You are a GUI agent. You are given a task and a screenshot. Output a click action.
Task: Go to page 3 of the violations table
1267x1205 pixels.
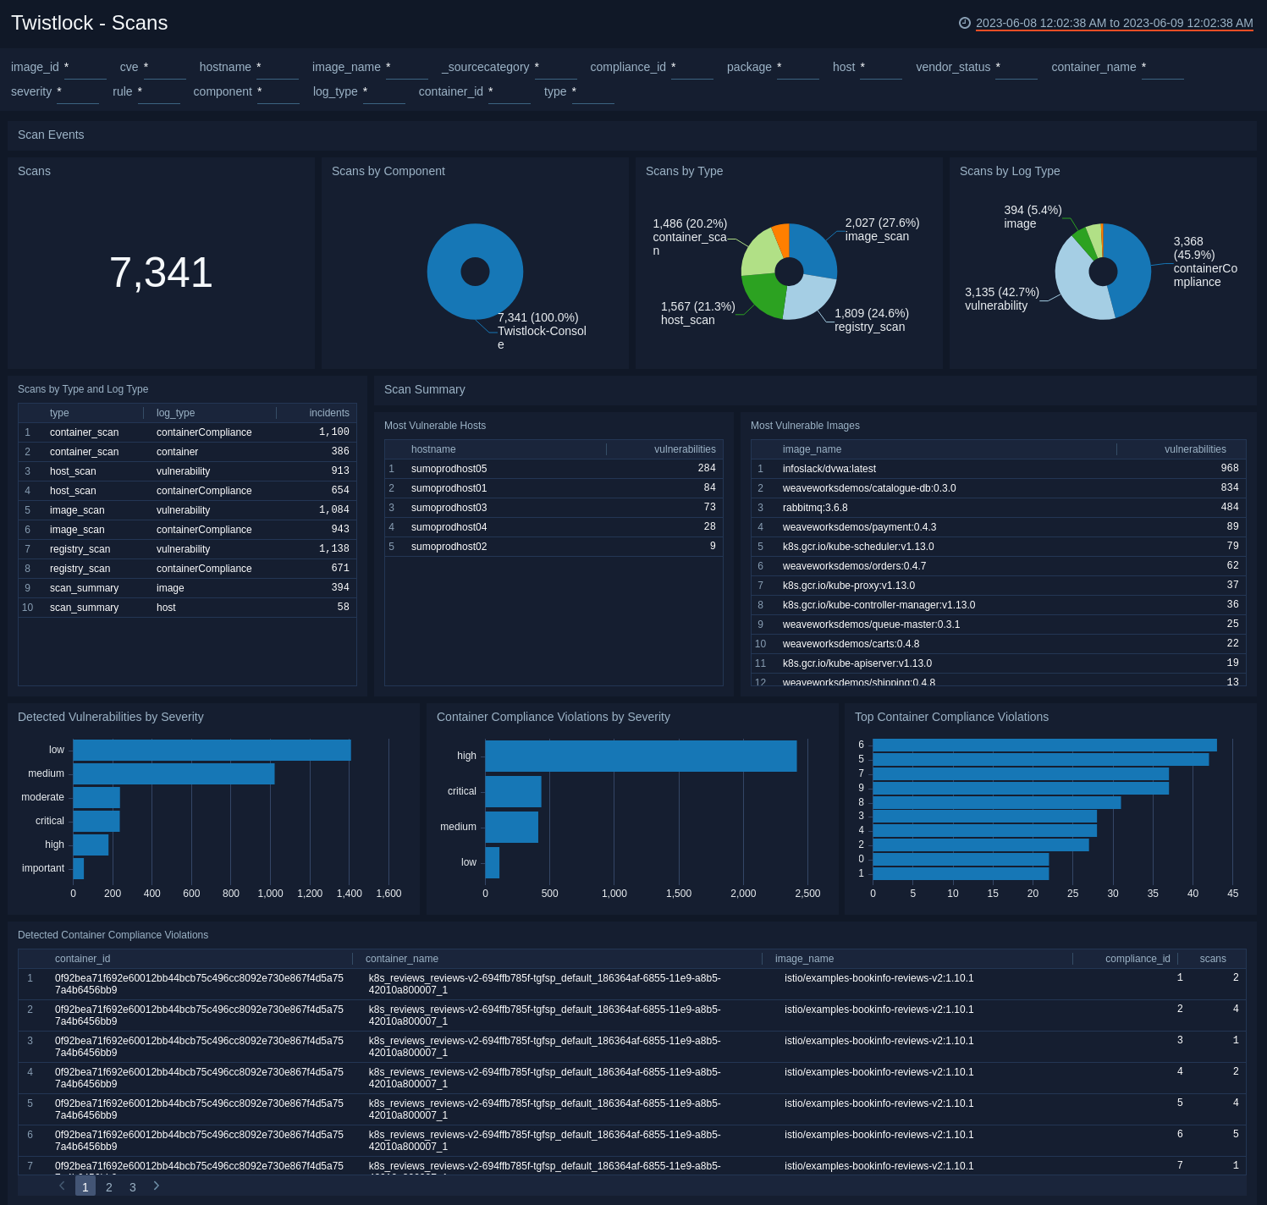(x=132, y=1186)
